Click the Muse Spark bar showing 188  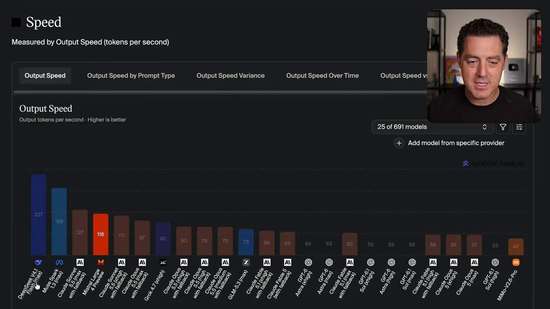tap(59, 221)
